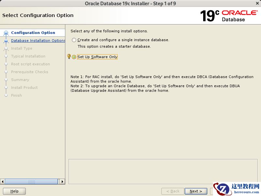Click the Help button
The image size is (261, 196).
[x=14, y=191]
